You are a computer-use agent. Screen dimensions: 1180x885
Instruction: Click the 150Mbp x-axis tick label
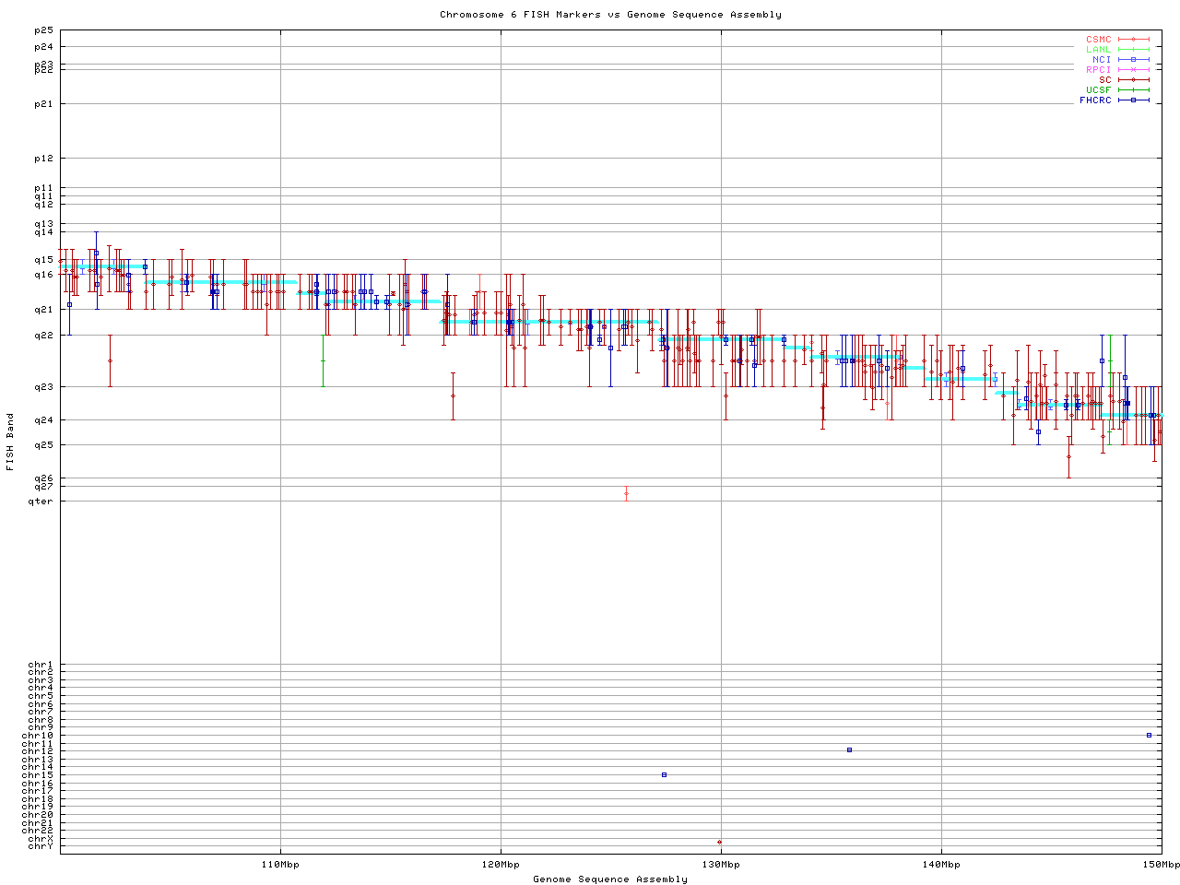pyautogui.click(x=1161, y=865)
